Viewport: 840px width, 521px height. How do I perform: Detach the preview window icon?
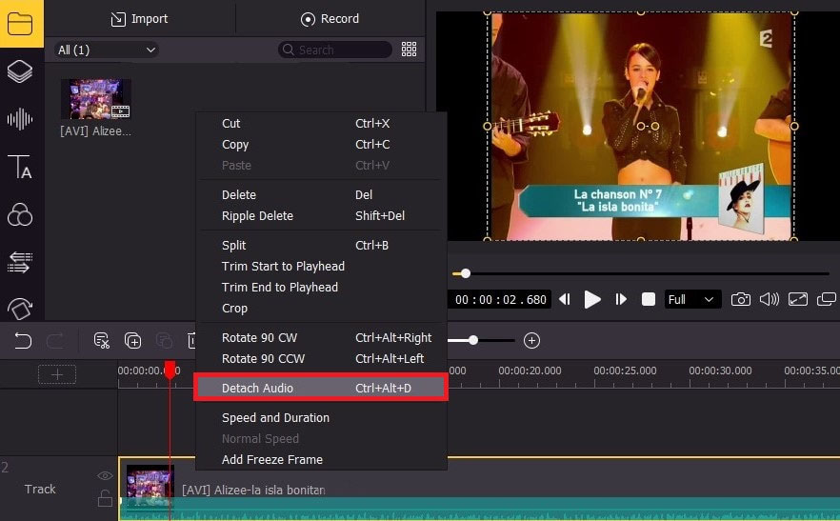pos(827,299)
